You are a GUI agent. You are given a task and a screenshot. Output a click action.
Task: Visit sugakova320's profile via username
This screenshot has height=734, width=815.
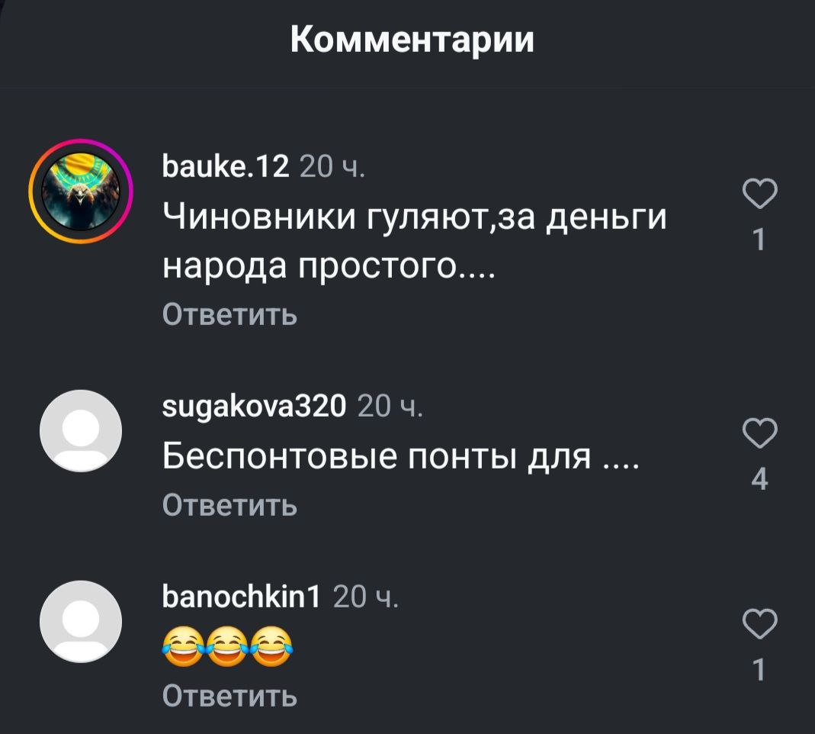pos(254,406)
